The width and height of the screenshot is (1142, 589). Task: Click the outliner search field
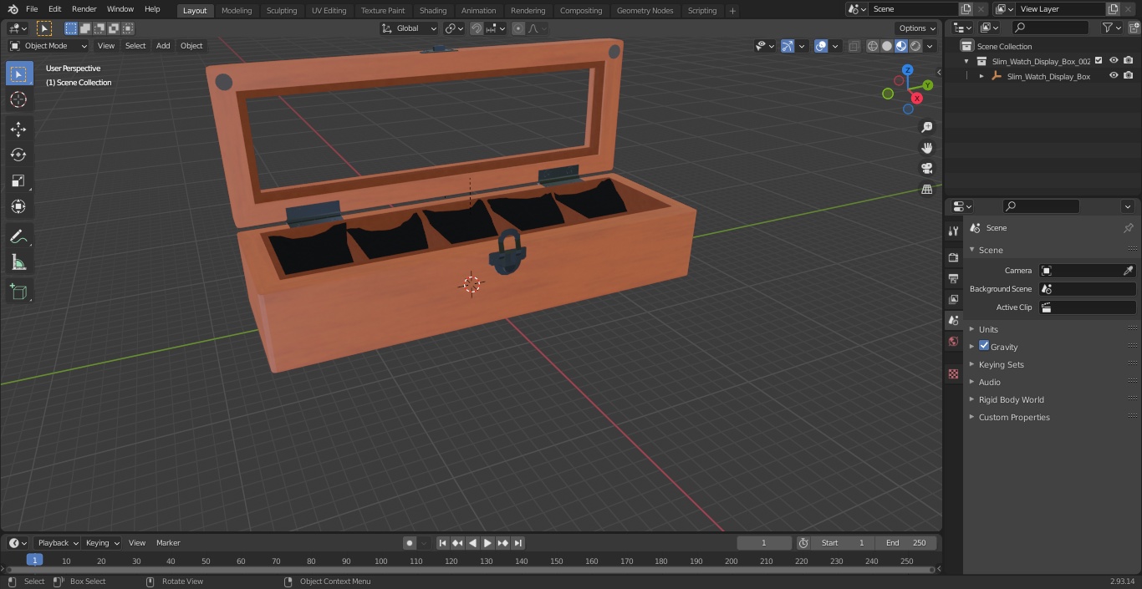click(x=1050, y=28)
